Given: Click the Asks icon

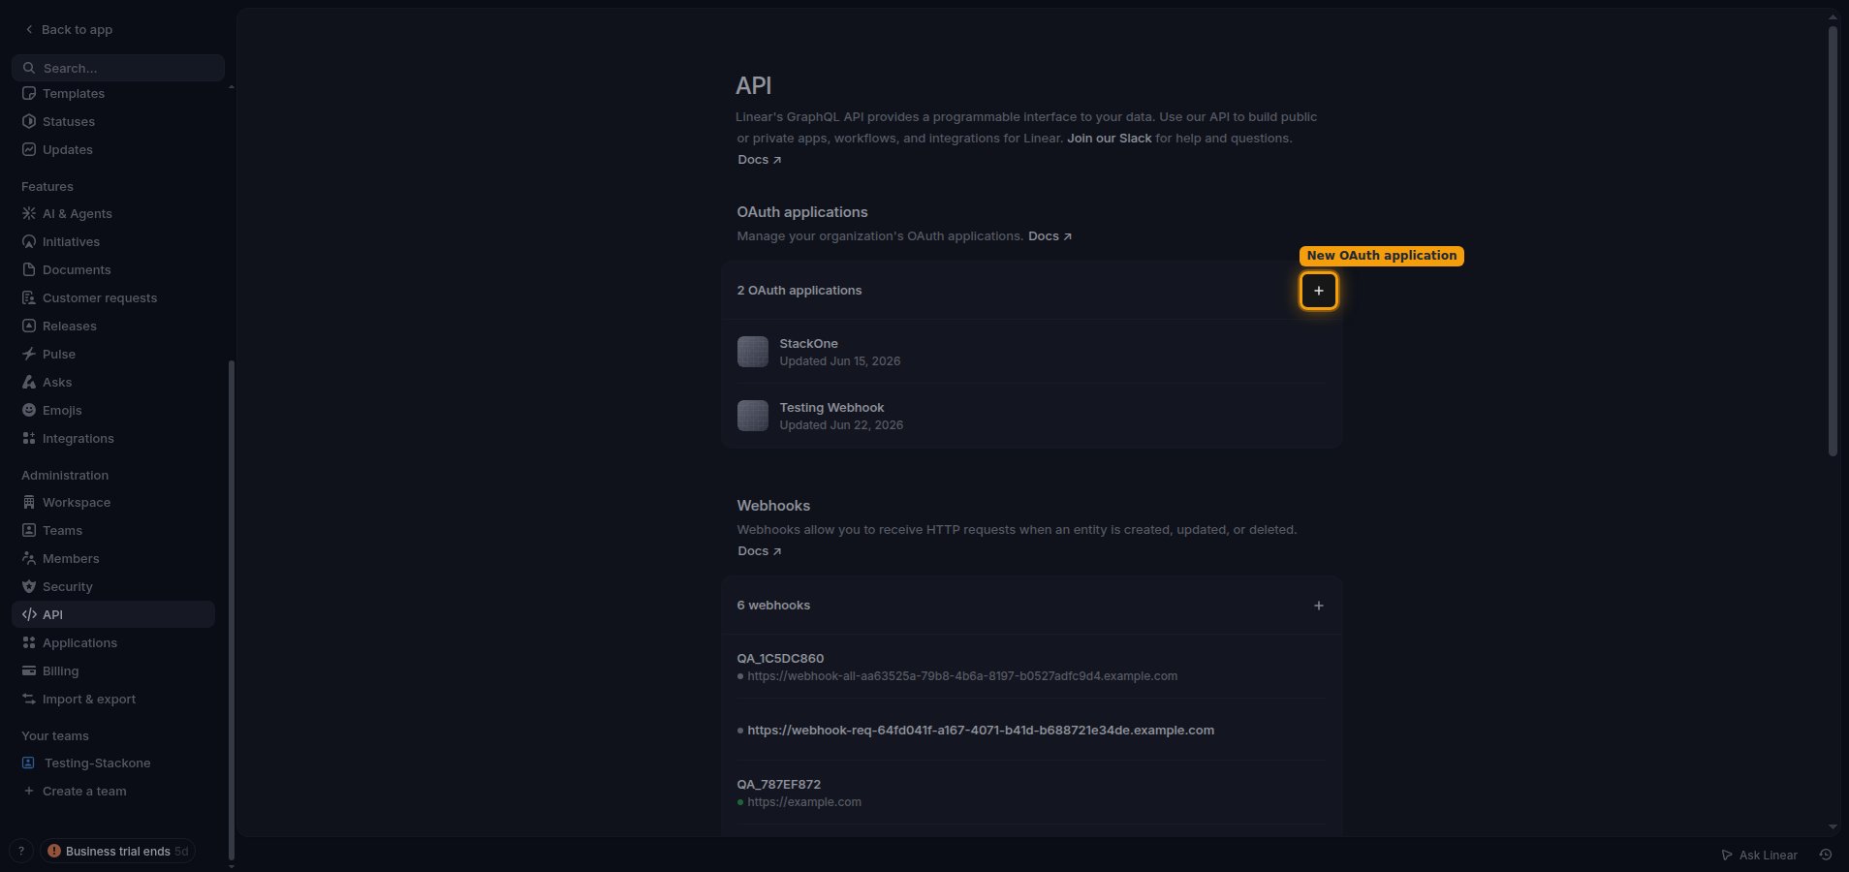Looking at the screenshot, I should tap(29, 383).
